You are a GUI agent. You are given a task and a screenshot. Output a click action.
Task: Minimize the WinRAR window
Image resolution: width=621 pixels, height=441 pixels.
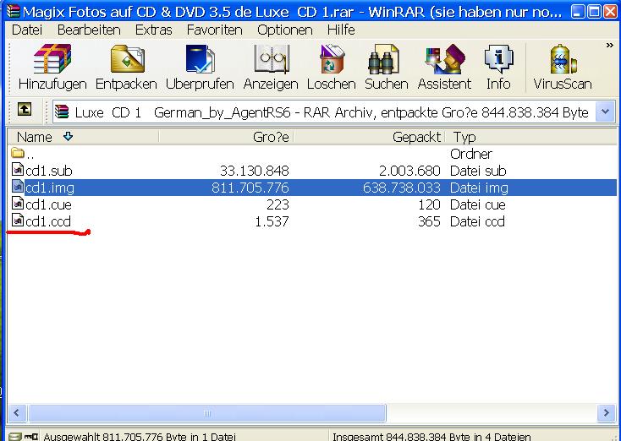point(579,12)
